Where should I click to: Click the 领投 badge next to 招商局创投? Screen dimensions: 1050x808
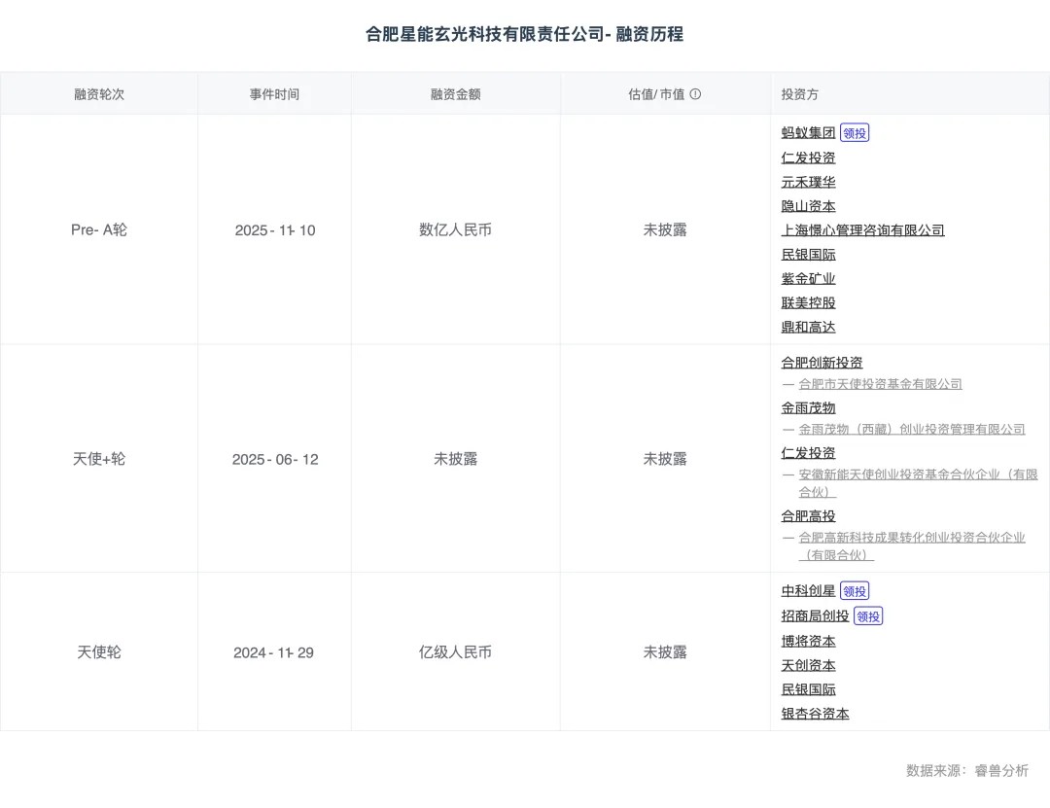tap(867, 615)
